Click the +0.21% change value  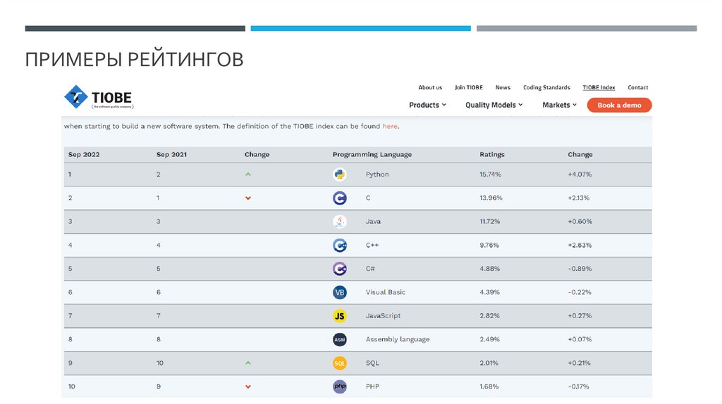pyautogui.click(x=580, y=363)
